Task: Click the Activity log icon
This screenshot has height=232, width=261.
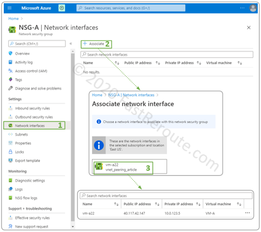Action: tap(10, 62)
